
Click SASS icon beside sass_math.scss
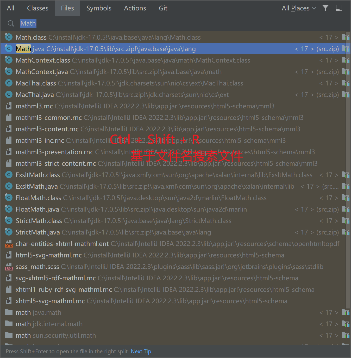9,267
